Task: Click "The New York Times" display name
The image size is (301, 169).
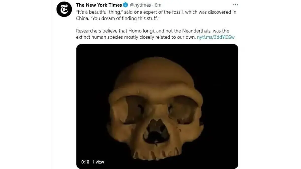Action: [x=99, y=5]
